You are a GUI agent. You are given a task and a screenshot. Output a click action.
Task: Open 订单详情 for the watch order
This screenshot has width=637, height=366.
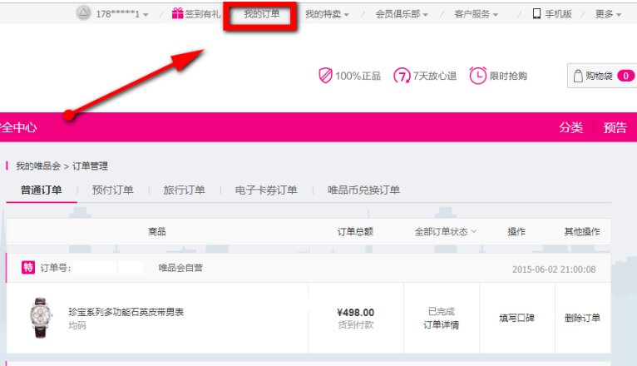(442, 325)
